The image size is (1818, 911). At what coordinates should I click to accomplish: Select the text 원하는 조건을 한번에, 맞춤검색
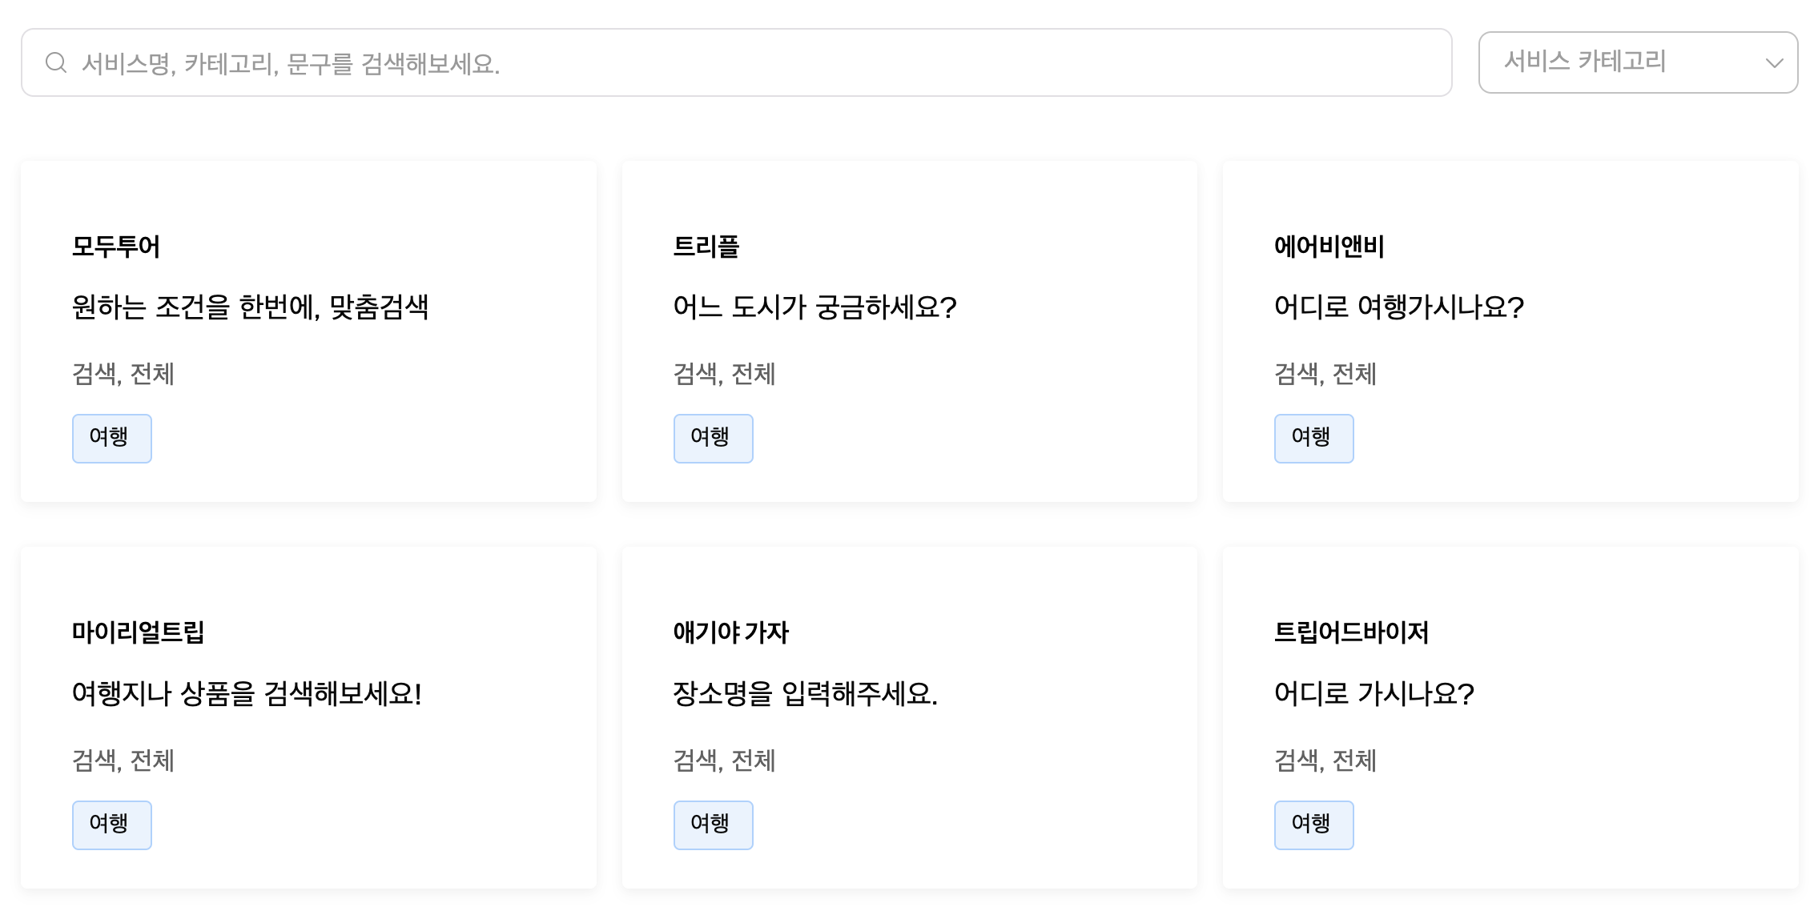(x=250, y=307)
